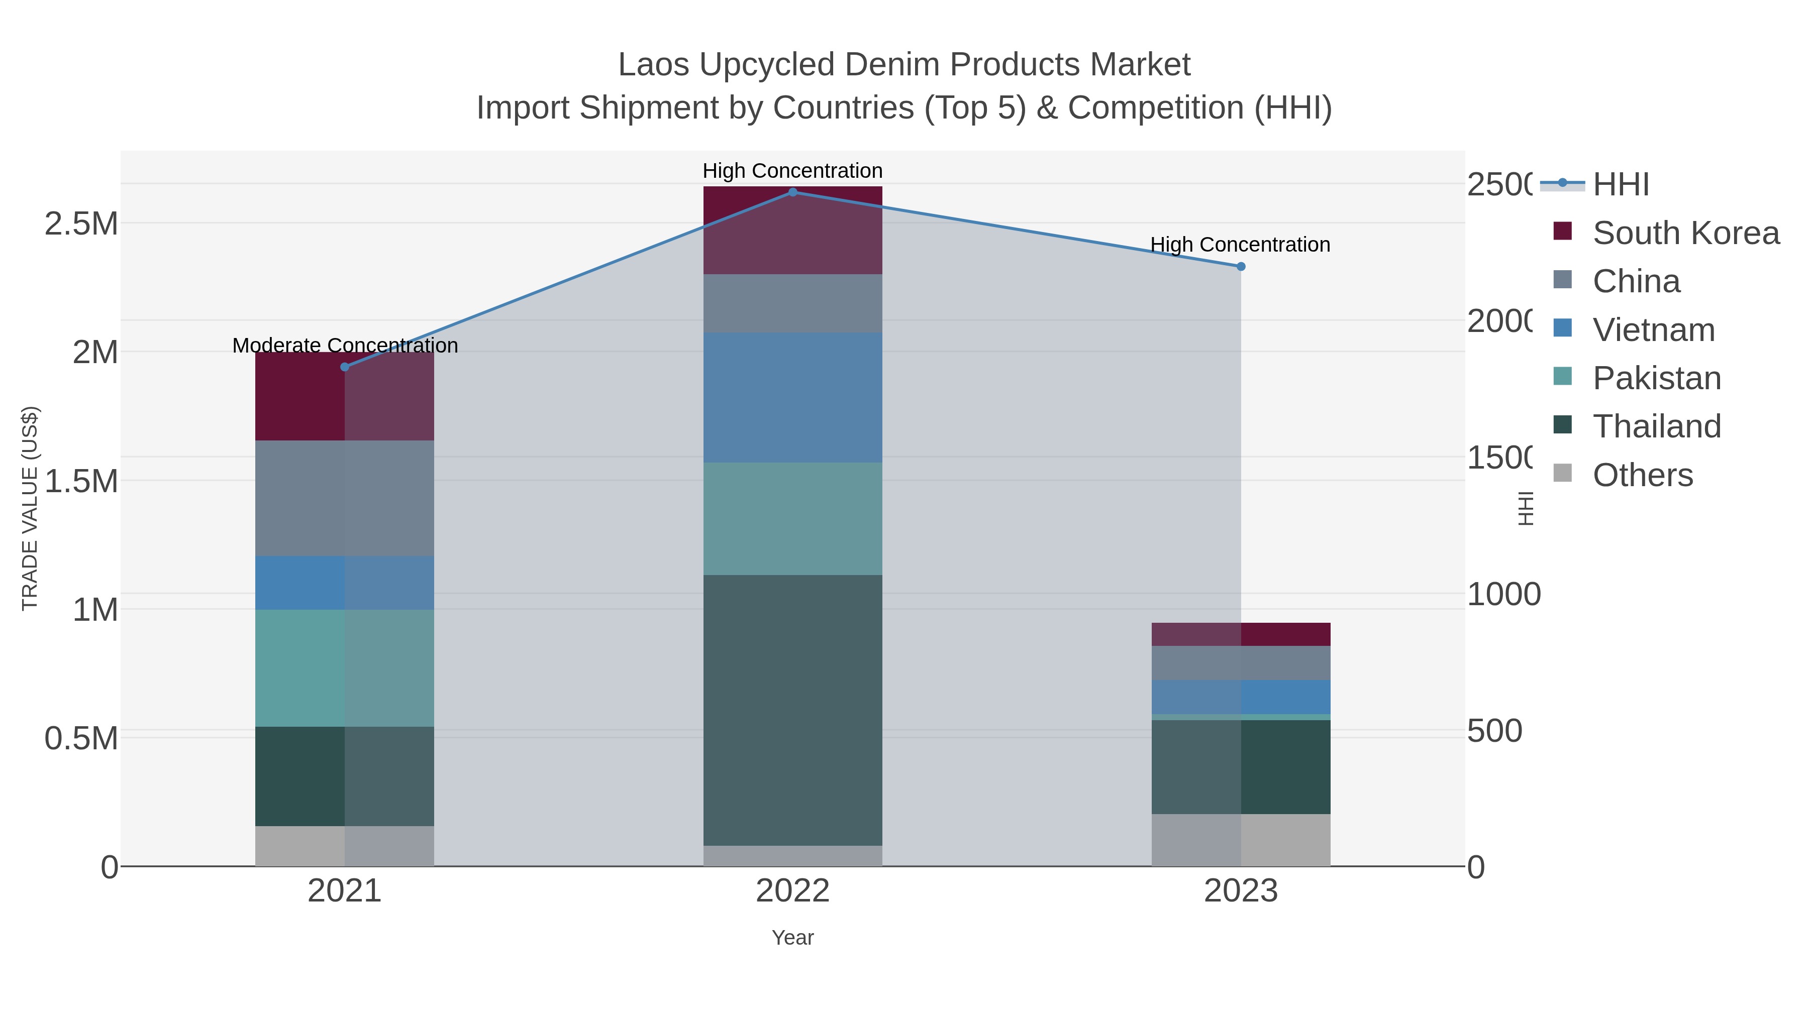Toggle Pakistan series in legend

pos(1637,378)
